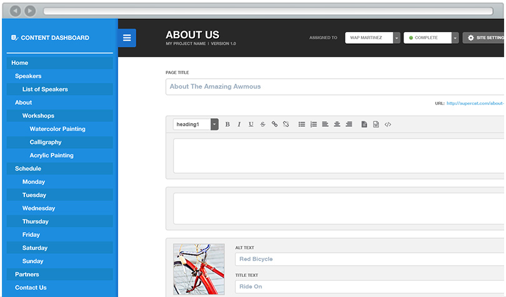The width and height of the screenshot is (506, 297).
Task: Open the Friday schedule page
Action: [59, 234]
